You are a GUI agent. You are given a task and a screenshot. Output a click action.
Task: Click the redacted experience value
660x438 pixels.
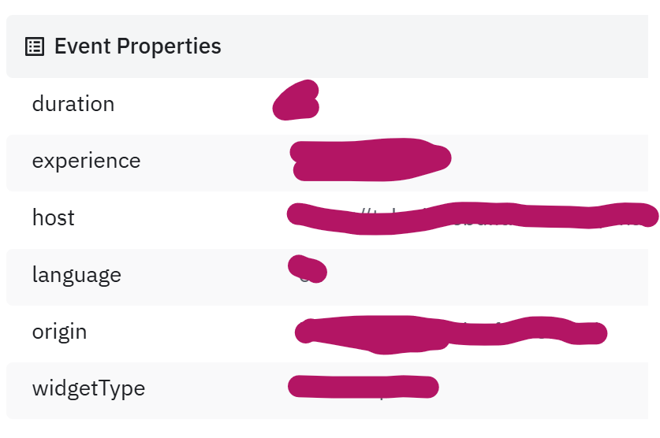point(371,159)
